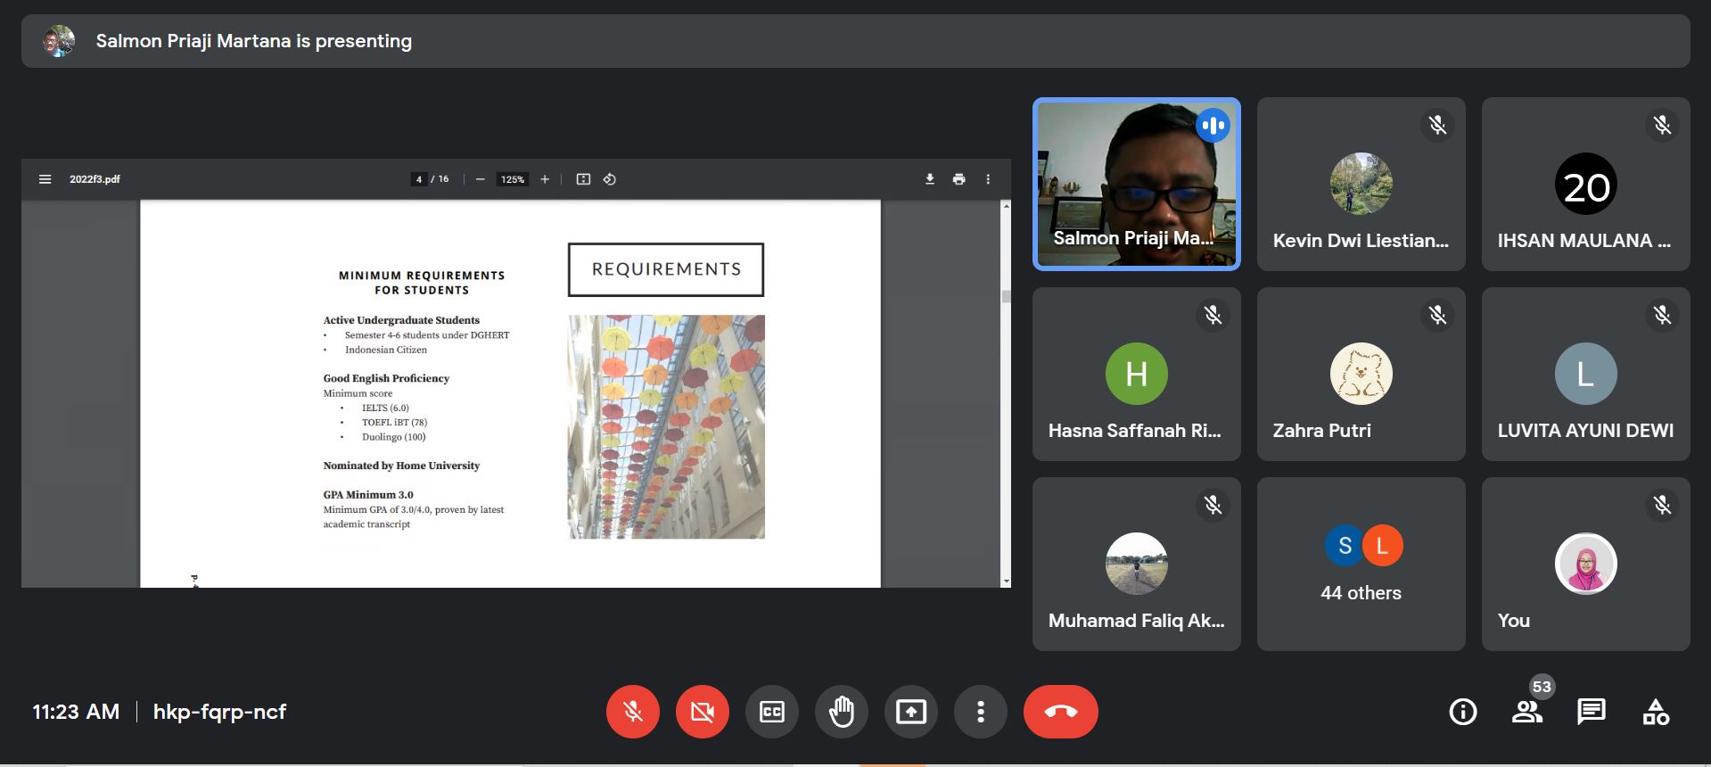
Task: Click the Present now screen share button
Action: [x=910, y=712]
